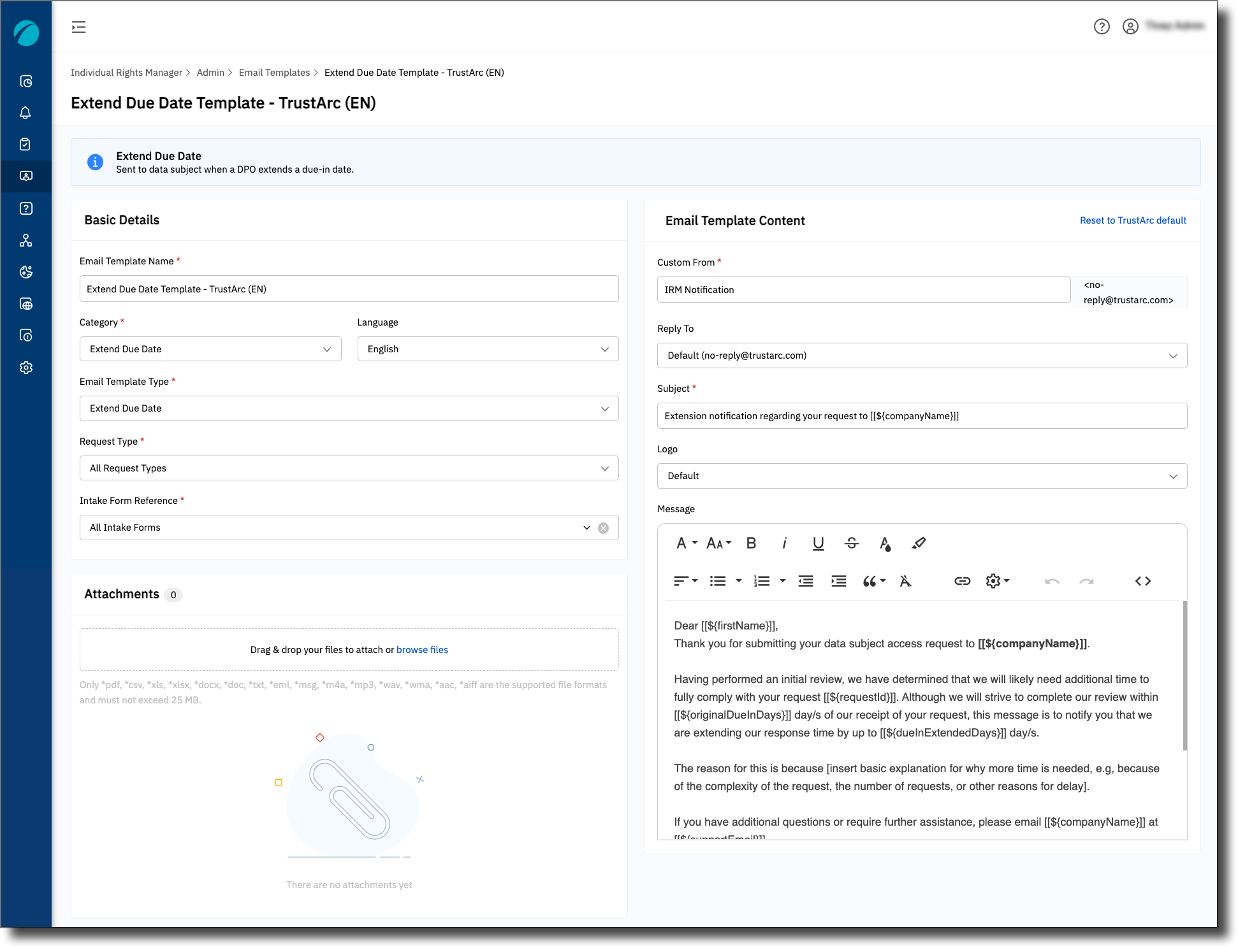
Task: Clear formatting with the remove format tool
Action: point(906,580)
